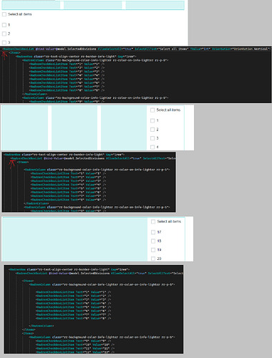Tick checkbox 3 directly above checkbox 4
272x358 pixels.
[152, 138]
